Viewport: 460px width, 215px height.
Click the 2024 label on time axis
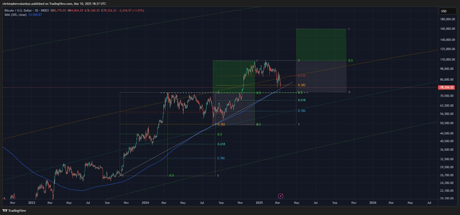click(145, 203)
